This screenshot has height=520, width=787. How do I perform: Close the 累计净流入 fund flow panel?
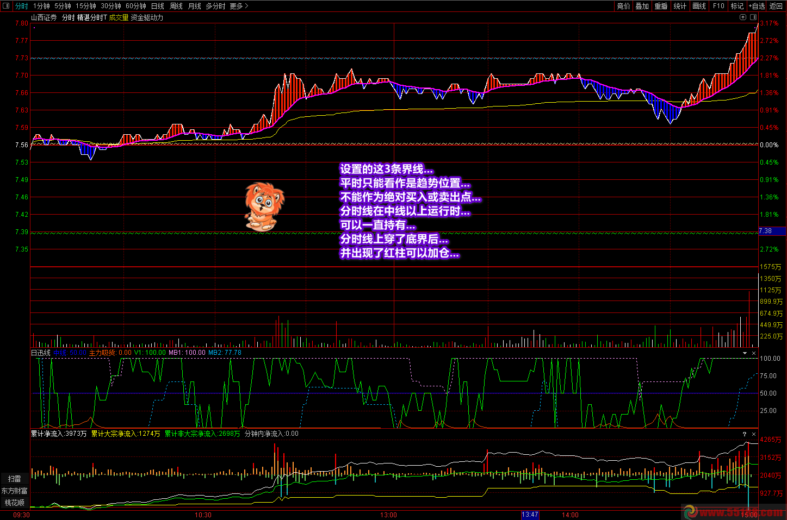click(x=754, y=434)
